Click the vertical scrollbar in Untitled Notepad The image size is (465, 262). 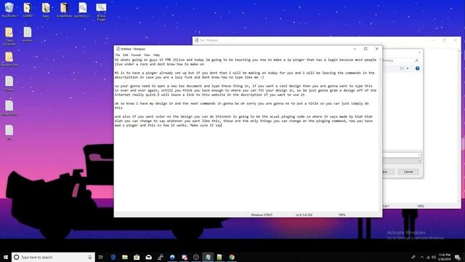coord(380,135)
